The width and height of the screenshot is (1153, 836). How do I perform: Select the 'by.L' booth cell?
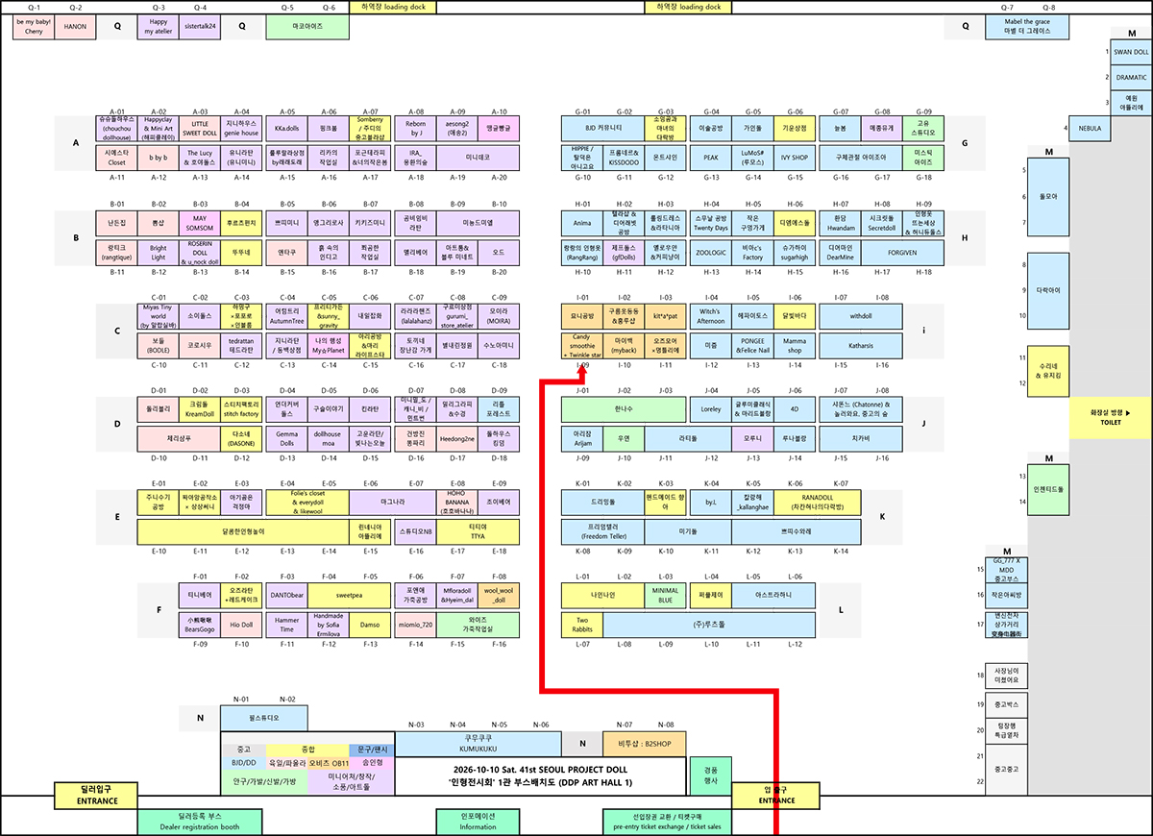coord(711,502)
